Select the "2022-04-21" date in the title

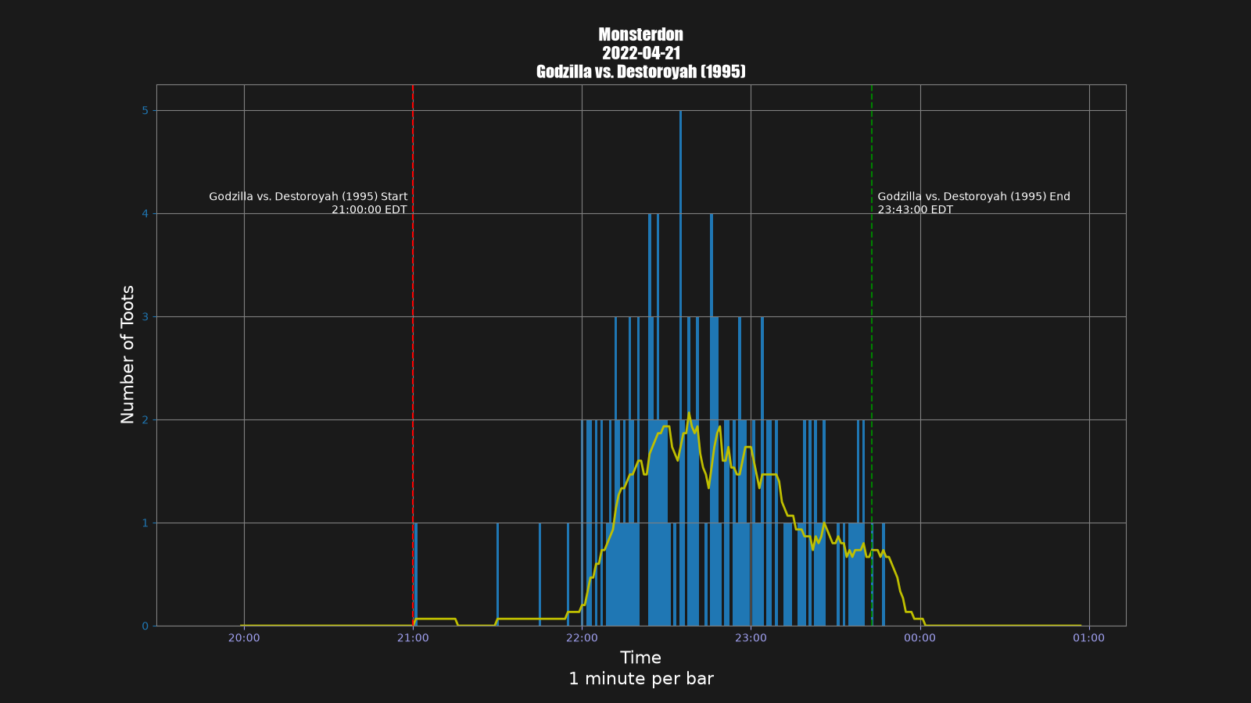[641, 53]
